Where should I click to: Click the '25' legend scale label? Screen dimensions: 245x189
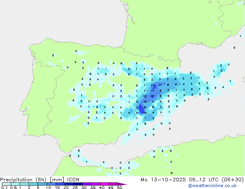[x=75, y=187]
